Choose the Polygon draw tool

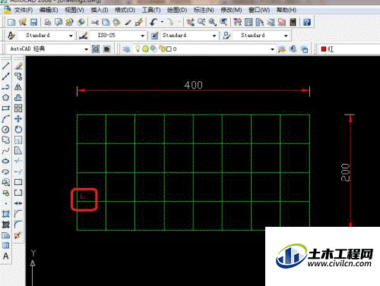[x=6, y=98]
